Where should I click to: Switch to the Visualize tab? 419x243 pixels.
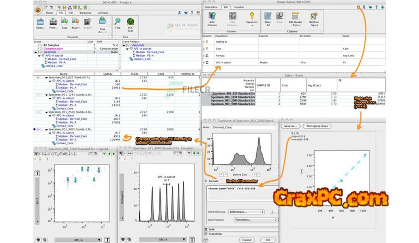pyautogui.click(x=239, y=8)
